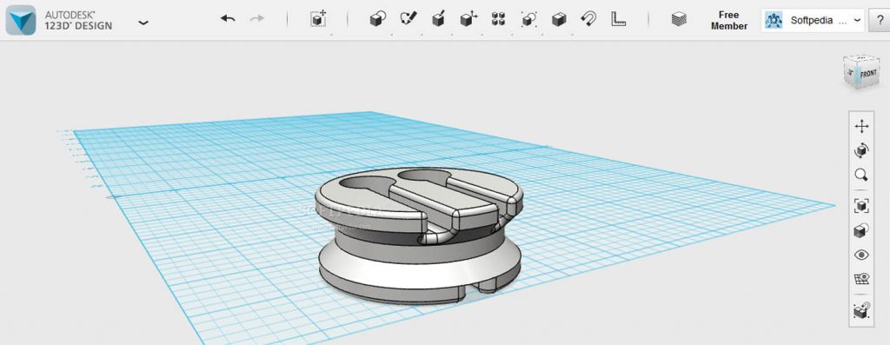890x345 pixels.
Task: Toggle the grid display icon
Action: [861, 279]
